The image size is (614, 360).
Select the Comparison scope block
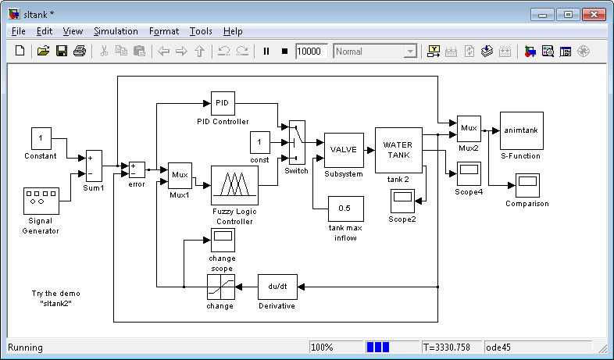527,186
